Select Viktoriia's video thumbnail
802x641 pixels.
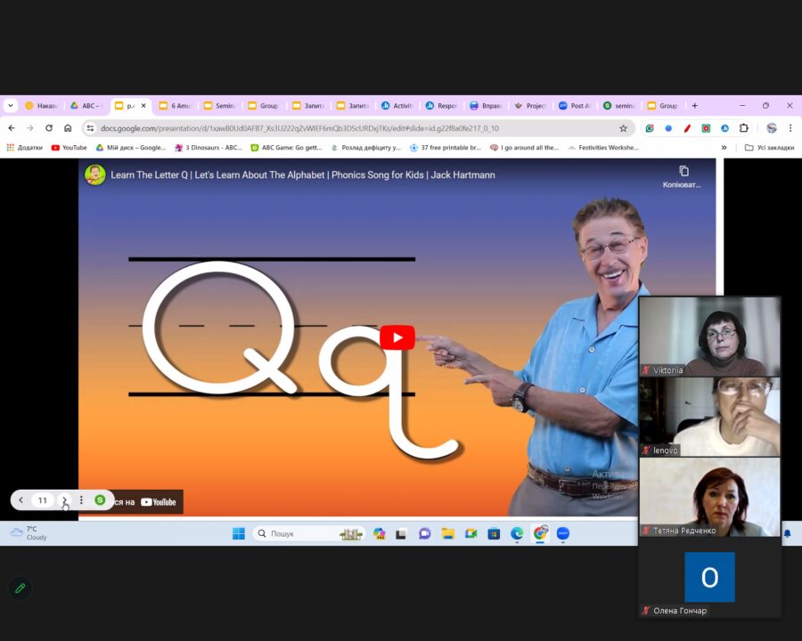tap(709, 337)
